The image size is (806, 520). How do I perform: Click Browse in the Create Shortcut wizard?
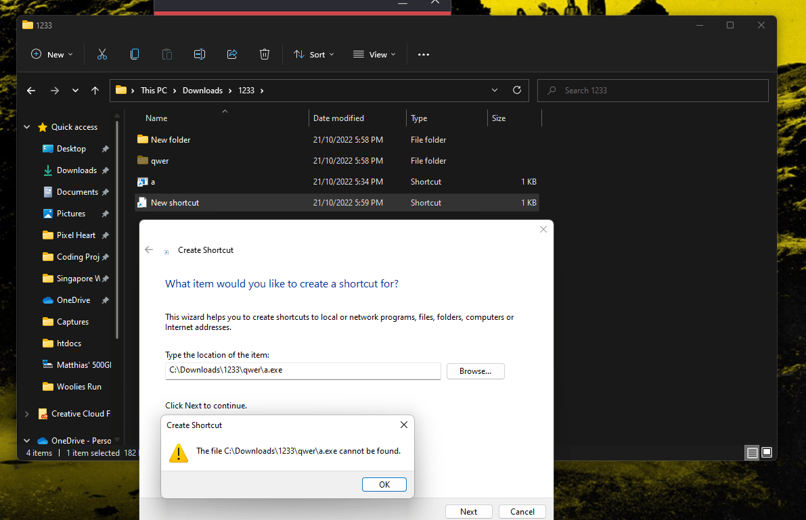coord(475,371)
